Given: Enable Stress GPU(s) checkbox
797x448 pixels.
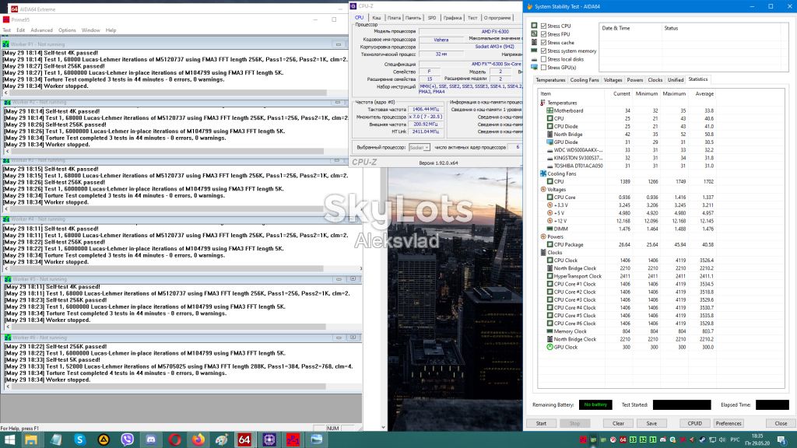Looking at the screenshot, I should (544, 67).
